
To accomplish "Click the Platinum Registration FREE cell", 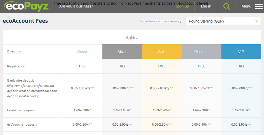I will (201, 66).
